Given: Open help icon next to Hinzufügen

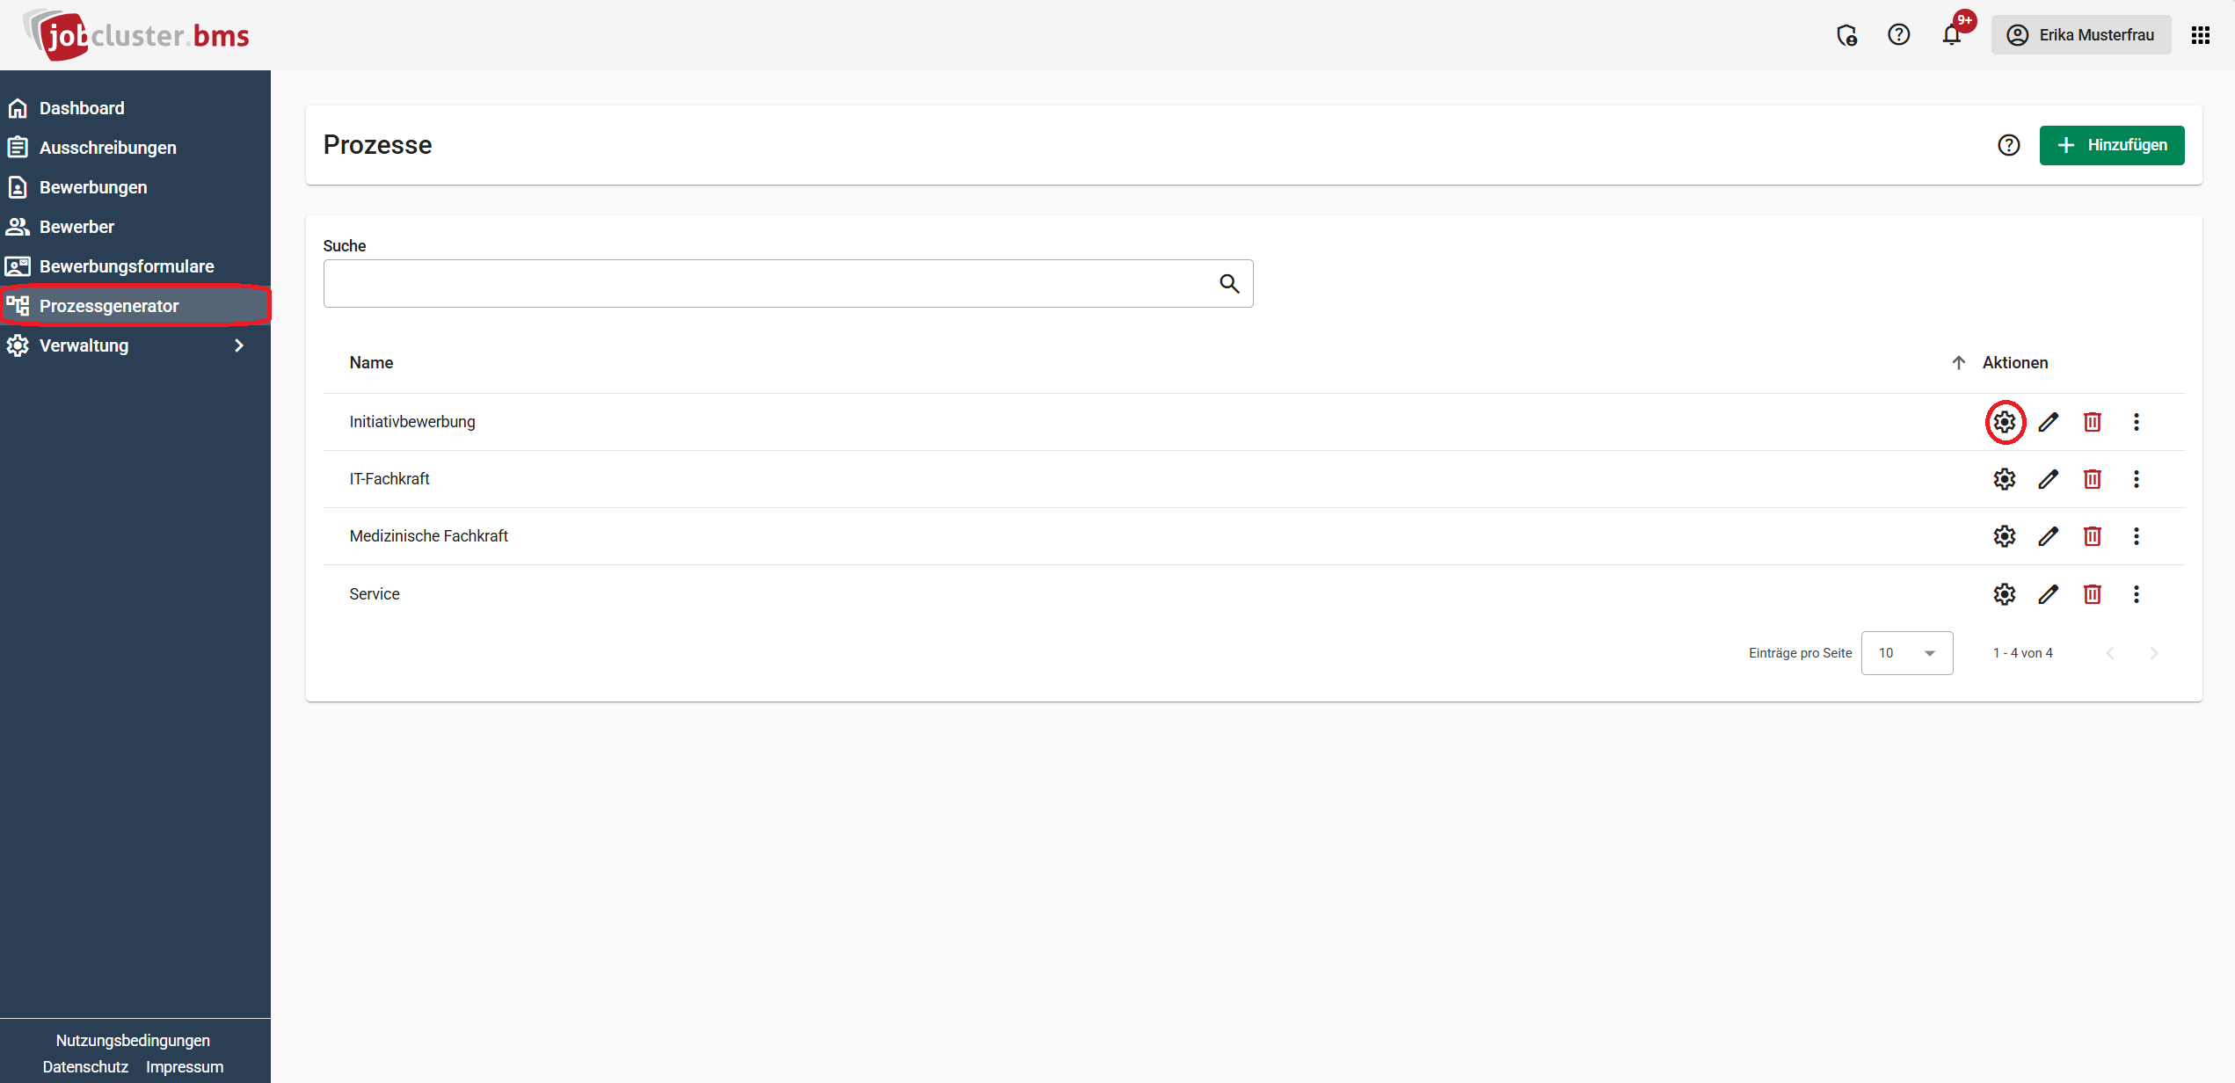Looking at the screenshot, I should click(2008, 145).
